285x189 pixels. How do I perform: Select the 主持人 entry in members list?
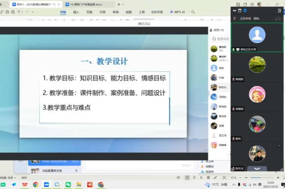219,58
